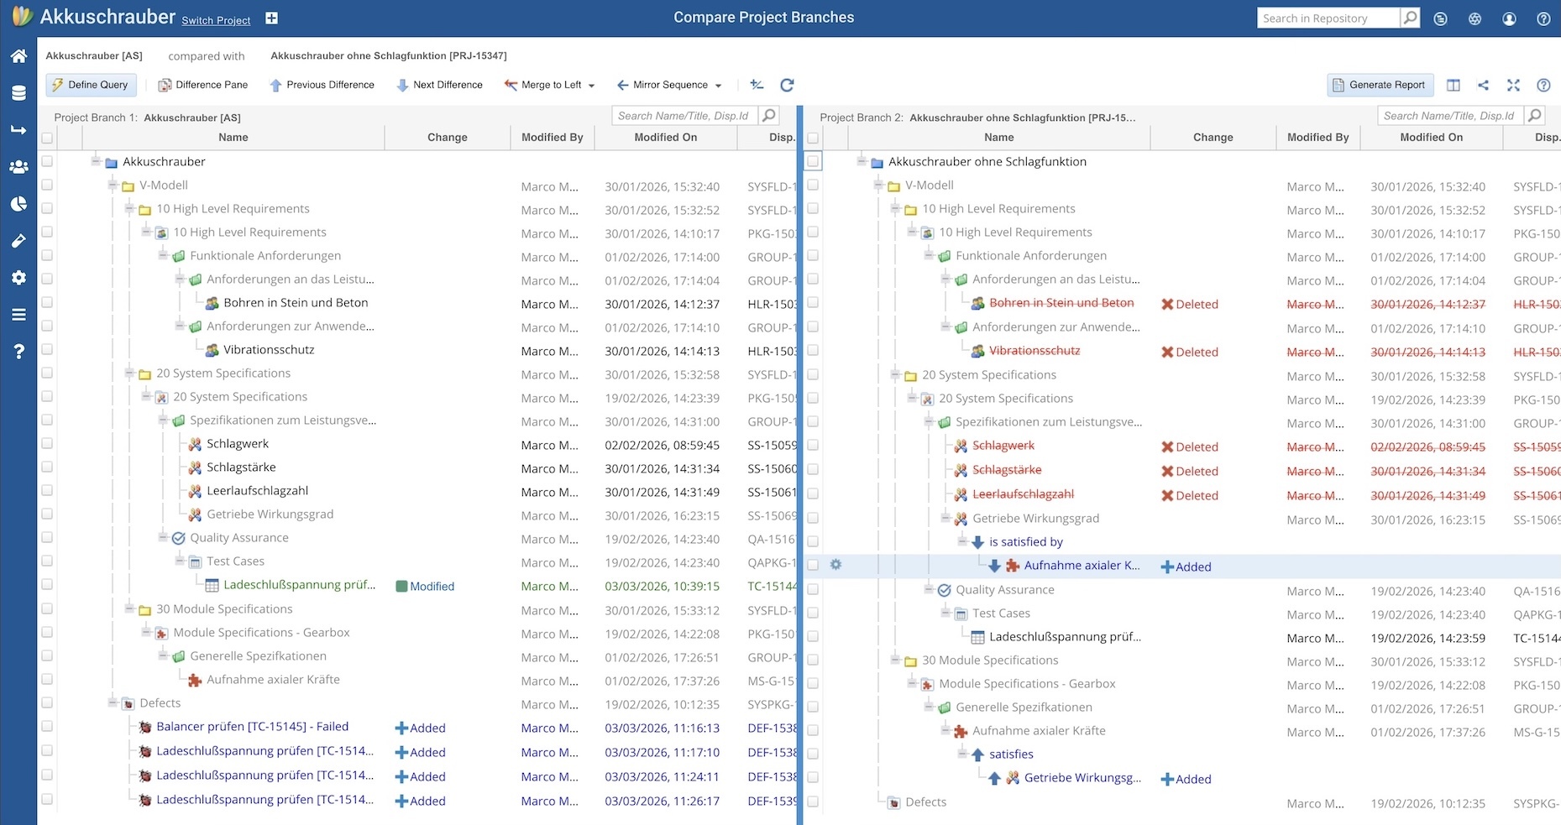Screen dimensions: 1561x825
Task: Click the refresh icon in compare toolbar
Action: (x=787, y=85)
